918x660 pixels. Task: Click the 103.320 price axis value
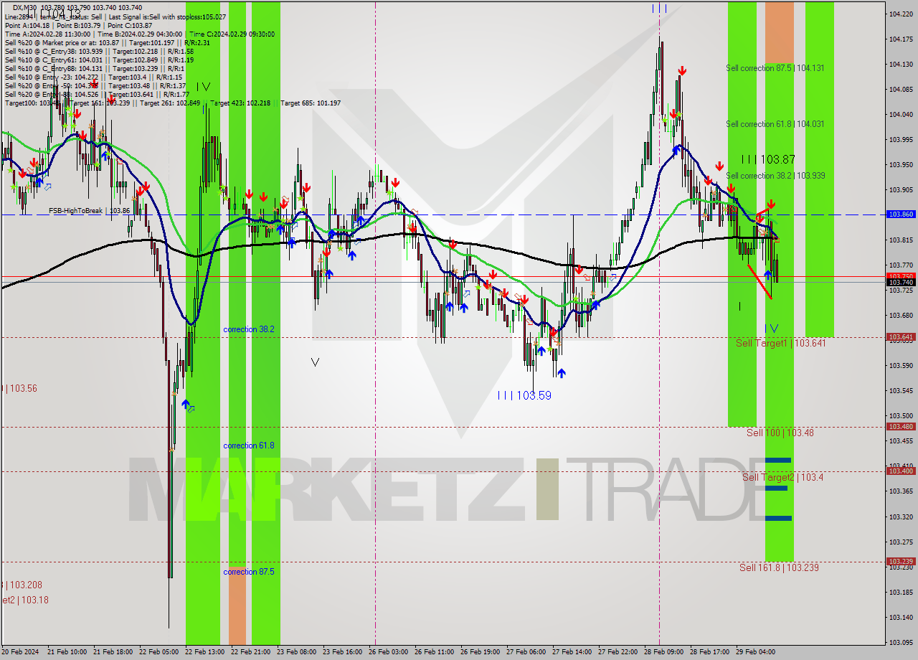(x=901, y=517)
